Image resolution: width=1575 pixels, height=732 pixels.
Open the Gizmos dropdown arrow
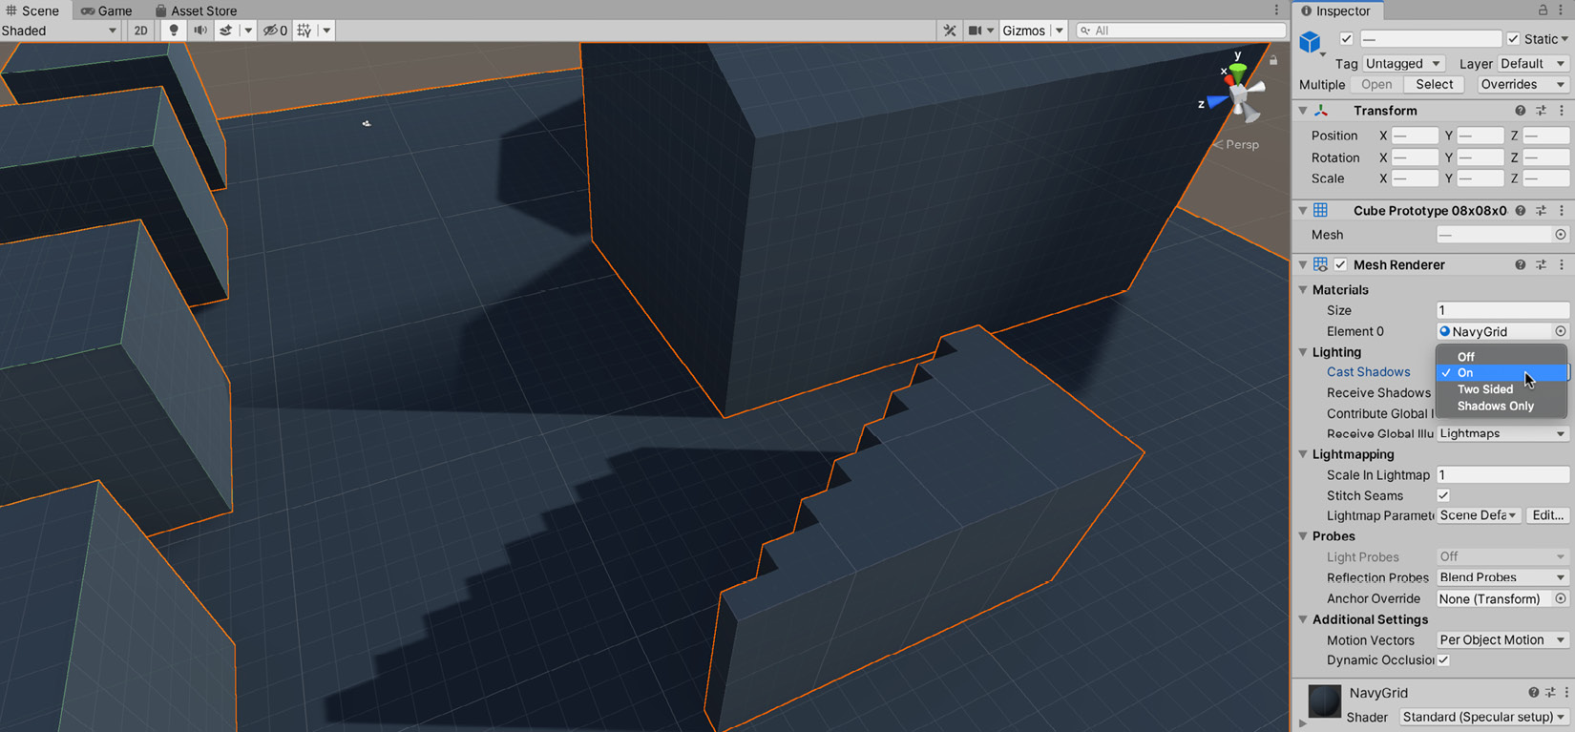[x=1059, y=31]
